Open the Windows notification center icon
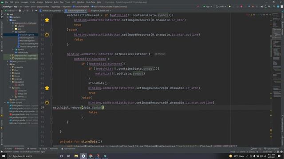Screen dimensions: 284x159 click(279, 156)
